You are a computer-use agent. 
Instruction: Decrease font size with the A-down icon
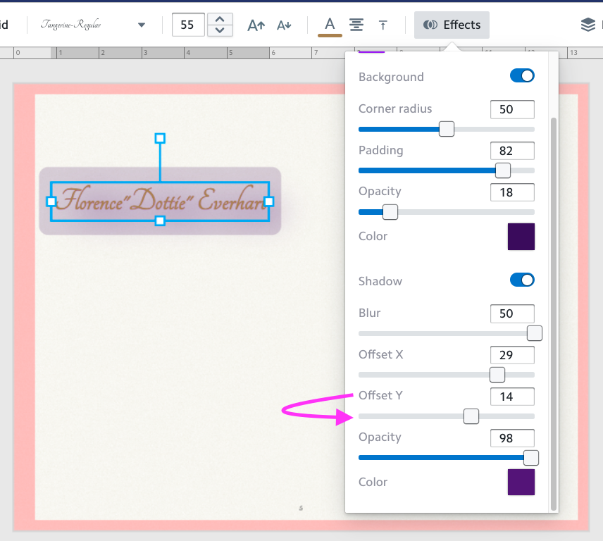284,25
